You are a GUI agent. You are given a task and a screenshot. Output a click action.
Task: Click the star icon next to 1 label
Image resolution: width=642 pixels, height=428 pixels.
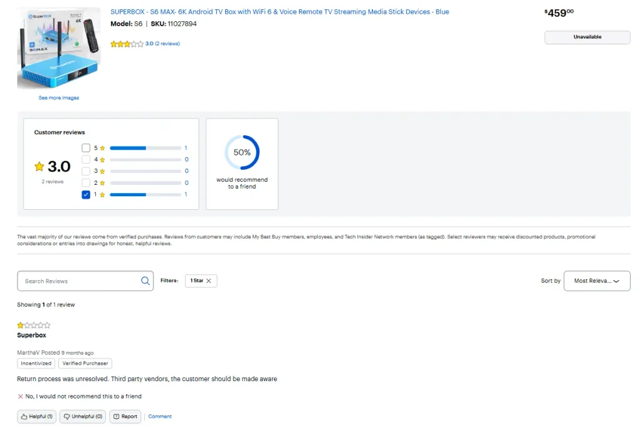click(102, 195)
